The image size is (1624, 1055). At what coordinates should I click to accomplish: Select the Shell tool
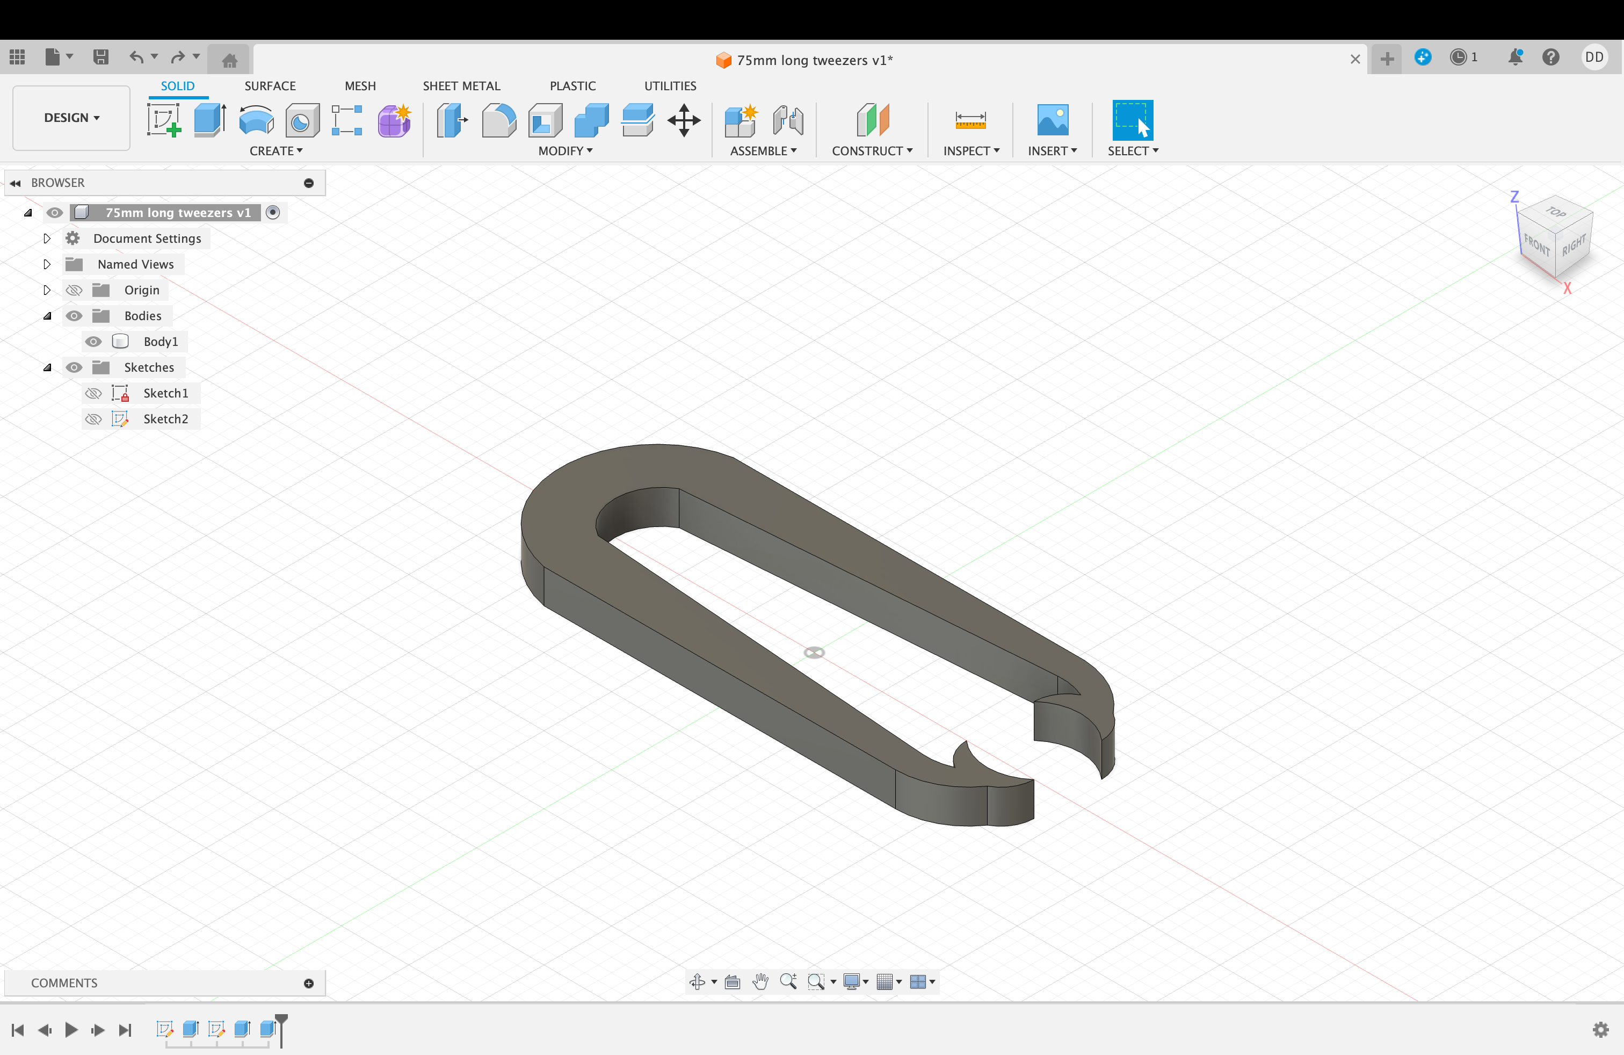point(545,120)
